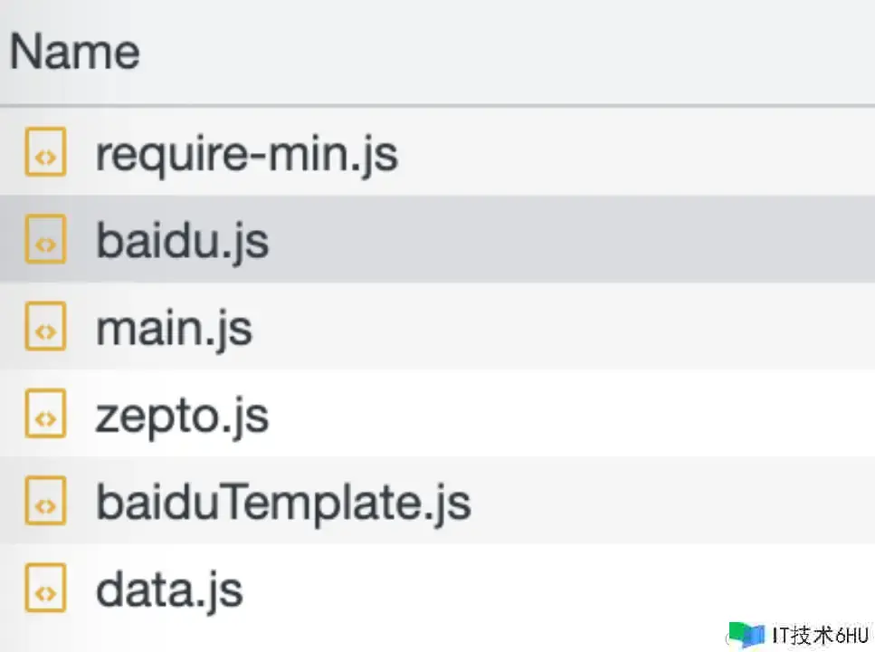Image resolution: width=875 pixels, height=652 pixels.
Task: Select the require-min.js request name
Action: point(246,154)
